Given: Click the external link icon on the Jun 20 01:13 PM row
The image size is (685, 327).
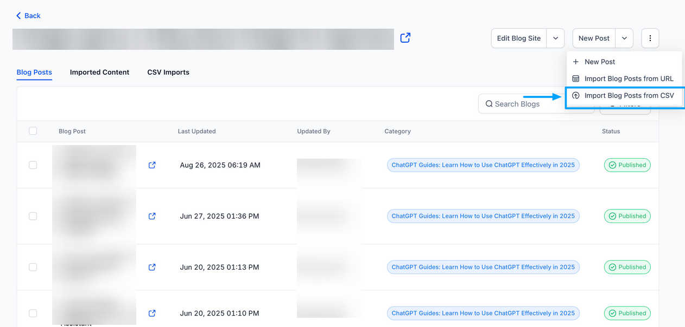Looking at the screenshot, I should click(152, 267).
